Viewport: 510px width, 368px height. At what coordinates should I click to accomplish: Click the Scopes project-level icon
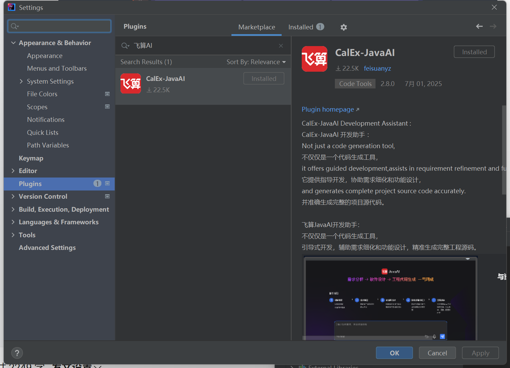[108, 107]
